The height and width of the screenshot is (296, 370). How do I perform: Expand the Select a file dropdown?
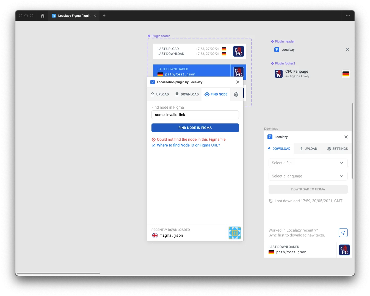coord(308,163)
